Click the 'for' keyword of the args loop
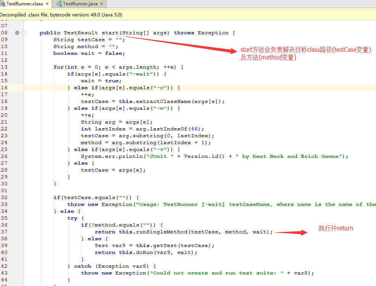 pyautogui.click(x=58, y=67)
